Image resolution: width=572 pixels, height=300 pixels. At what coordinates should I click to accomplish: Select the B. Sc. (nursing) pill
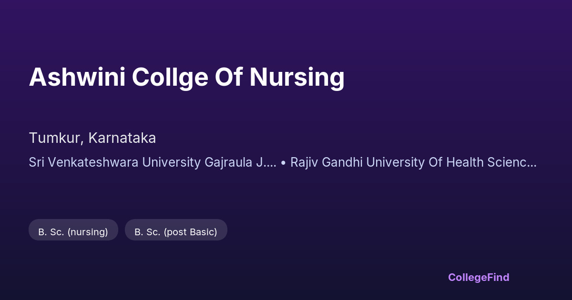(x=73, y=232)
